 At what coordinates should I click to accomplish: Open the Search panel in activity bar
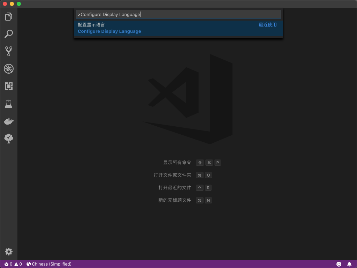9,34
